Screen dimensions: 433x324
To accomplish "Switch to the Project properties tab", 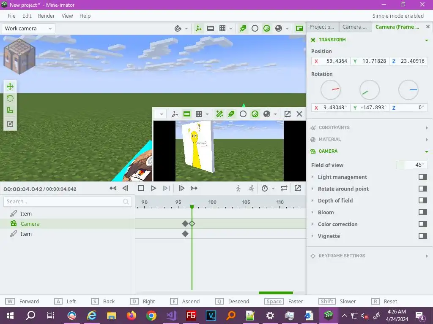I will click(x=323, y=27).
